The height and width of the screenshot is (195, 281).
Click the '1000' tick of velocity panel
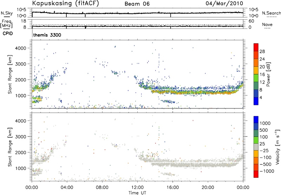click(x=21, y=168)
